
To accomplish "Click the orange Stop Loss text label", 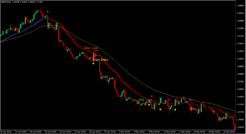I will [91, 48].
